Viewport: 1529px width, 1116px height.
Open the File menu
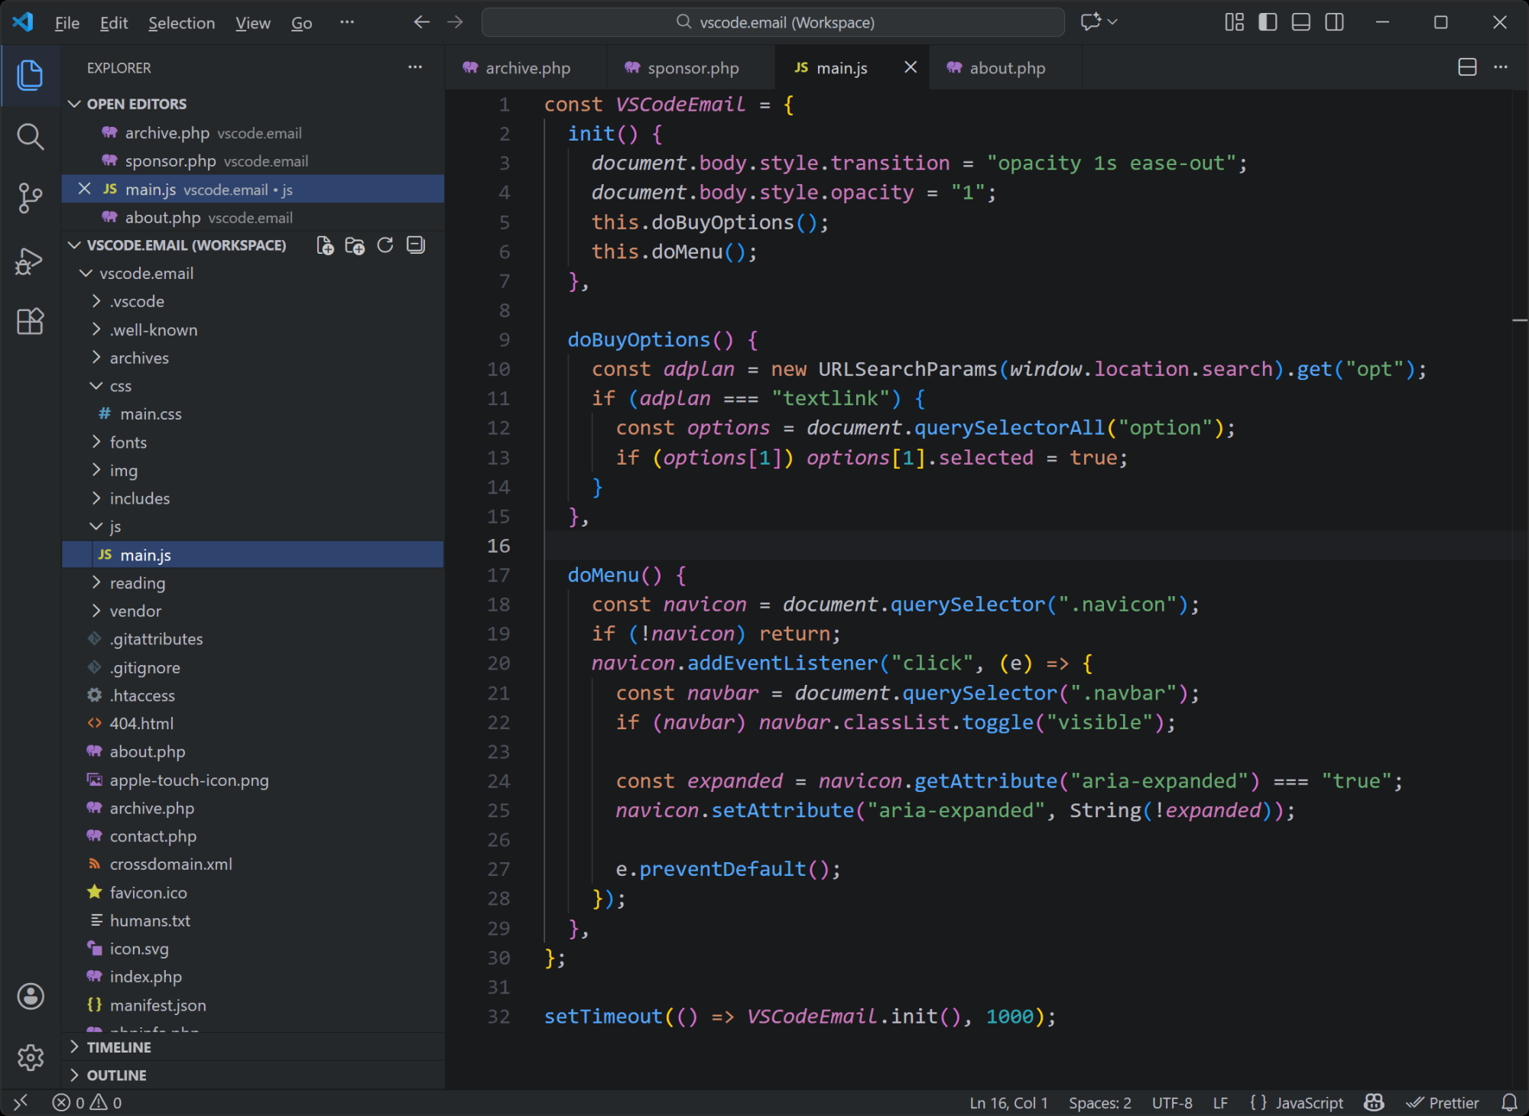pos(67,22)
